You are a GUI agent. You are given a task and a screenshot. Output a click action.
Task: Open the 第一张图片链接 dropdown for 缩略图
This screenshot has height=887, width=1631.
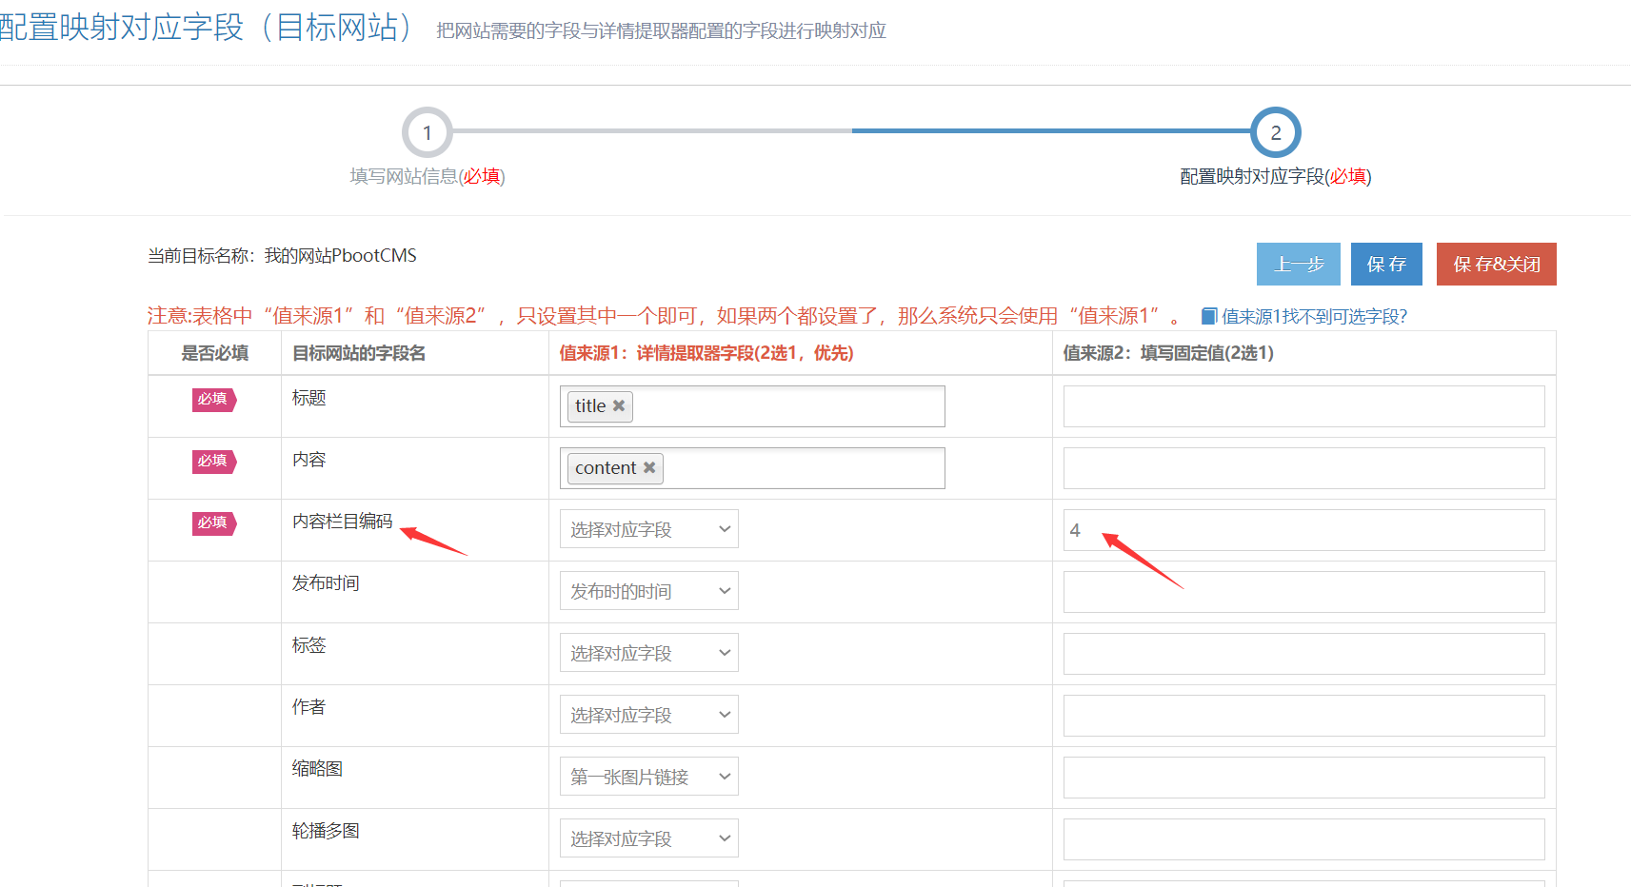point(648,776)
